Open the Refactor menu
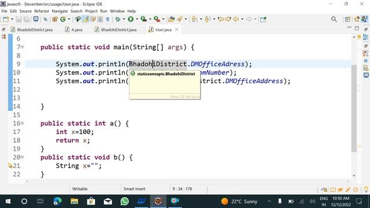This screenshot has width=370, height=208. [x=42, y=11]
